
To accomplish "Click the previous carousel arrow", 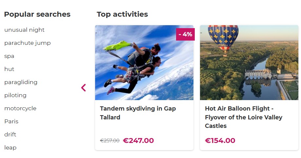I will [x=83, y=88].
